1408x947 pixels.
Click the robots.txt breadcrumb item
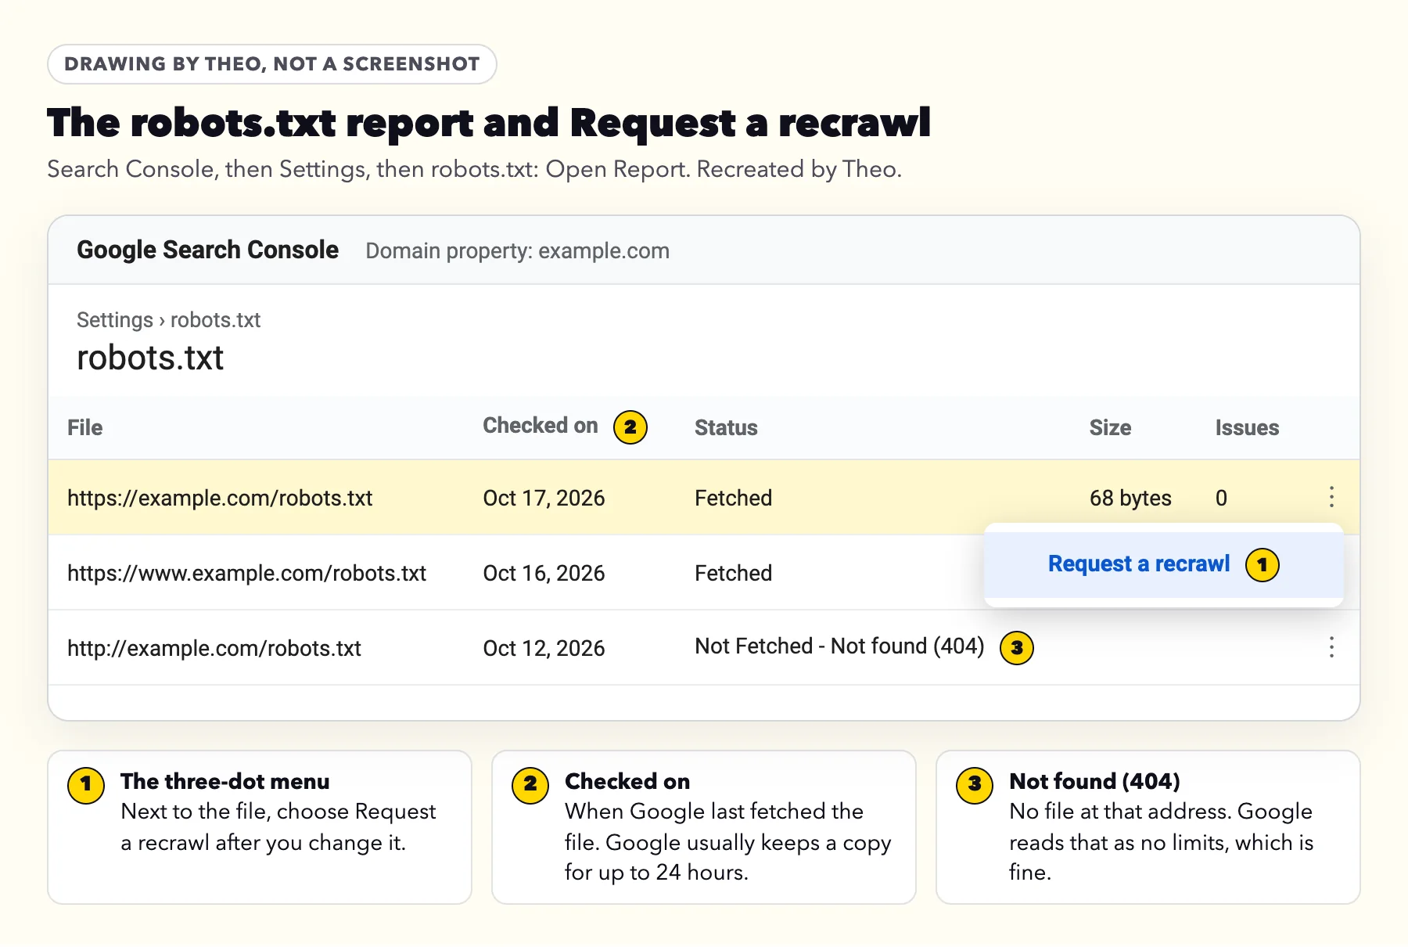[215, 320]
